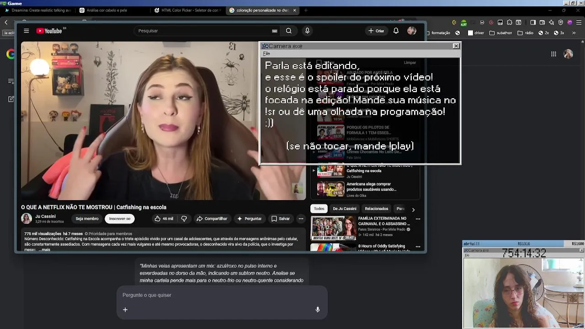
Task: Open the formatação bookmark folder
Action: click(438, 33)
